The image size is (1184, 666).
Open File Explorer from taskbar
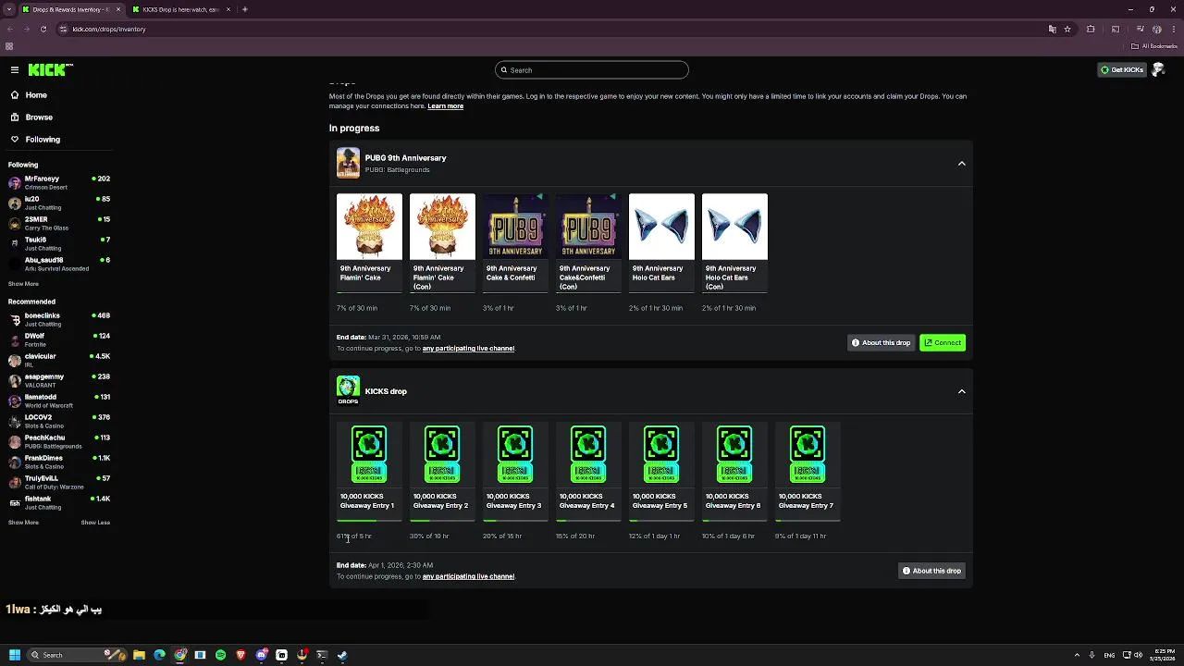(x=139, y=655)
